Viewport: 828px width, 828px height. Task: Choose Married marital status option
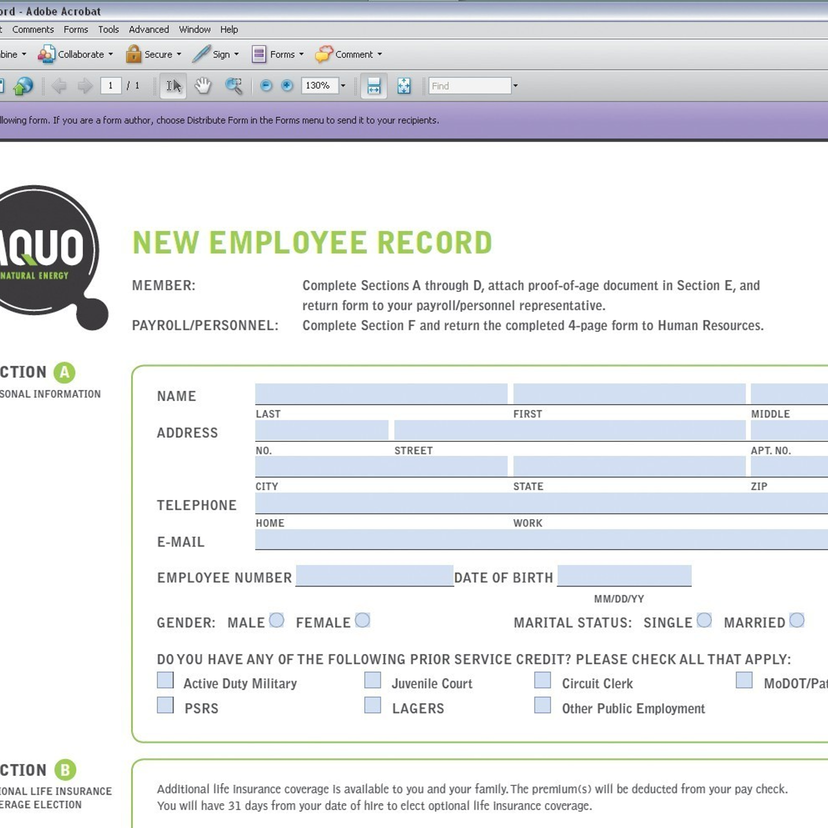pyautogui.click(x=796, y=620)
